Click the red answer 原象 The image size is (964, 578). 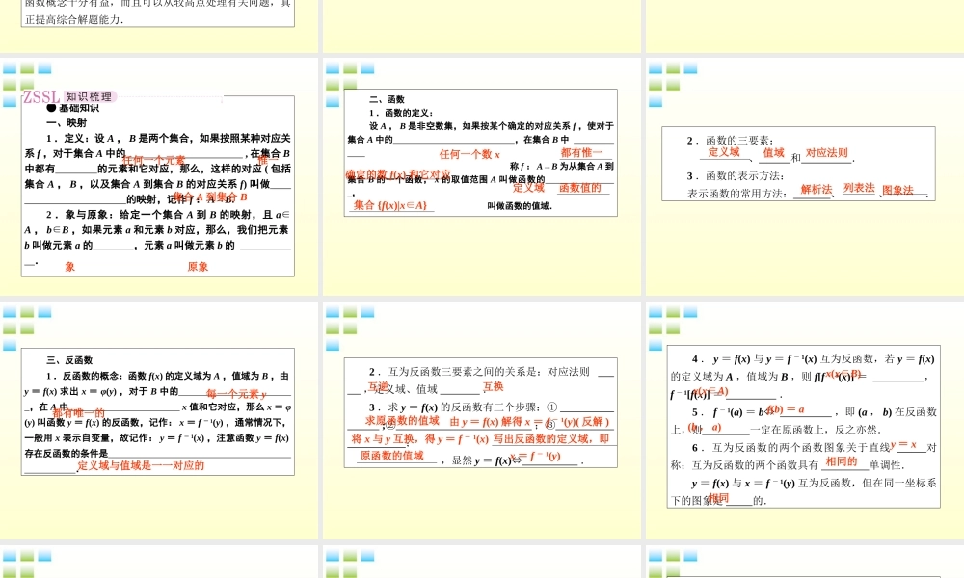[198, 267]
